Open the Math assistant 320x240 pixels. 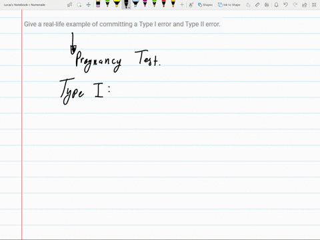267,5
